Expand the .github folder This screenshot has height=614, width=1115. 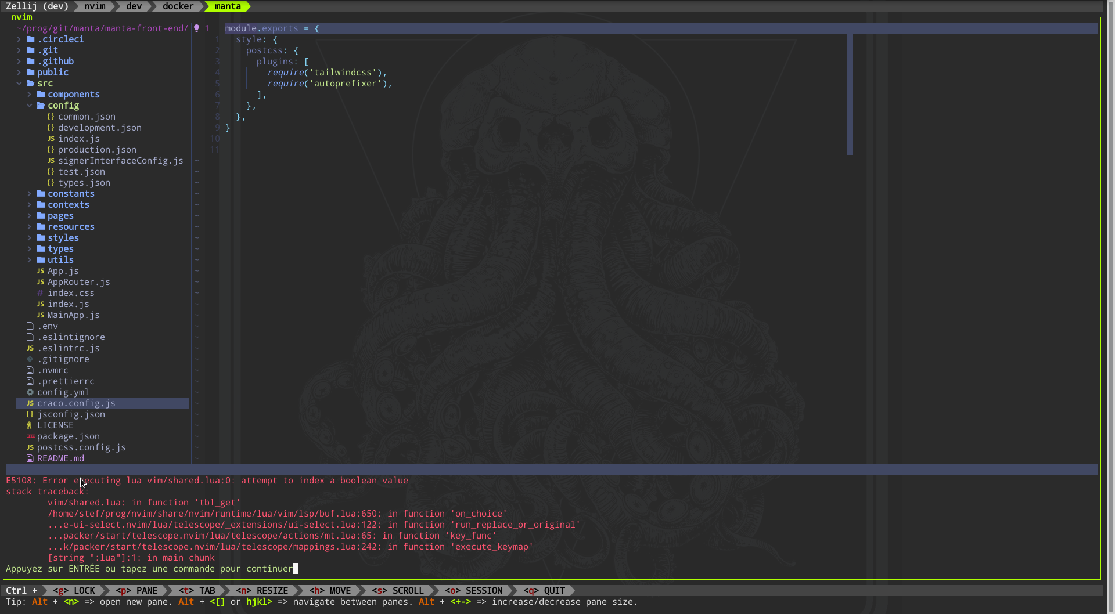19,61
